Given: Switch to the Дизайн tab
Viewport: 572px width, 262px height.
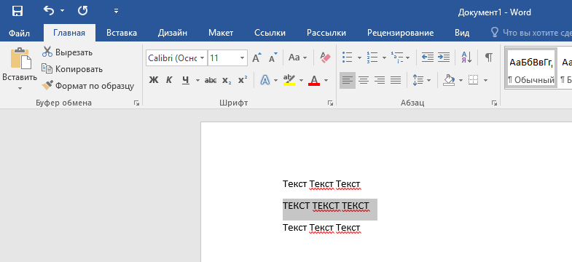Looking at the screenshot, I should pos(173,33).
